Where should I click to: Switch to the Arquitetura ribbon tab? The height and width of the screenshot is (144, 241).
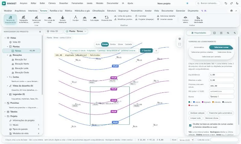[20, 11]
